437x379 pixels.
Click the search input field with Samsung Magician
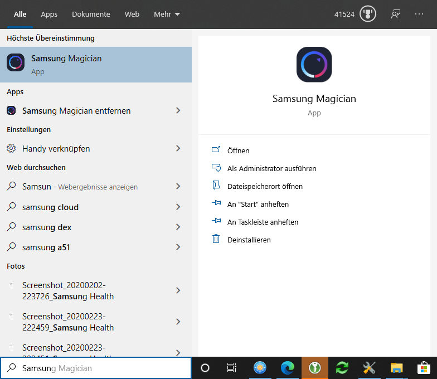(x=96, y=368)
